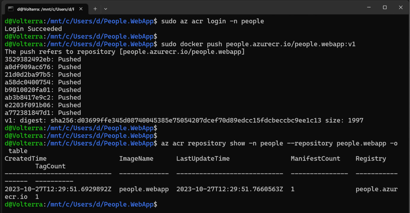Place the cursor at the active shell prompt
The width and height of the screenshot is (410, 213).
160,204
